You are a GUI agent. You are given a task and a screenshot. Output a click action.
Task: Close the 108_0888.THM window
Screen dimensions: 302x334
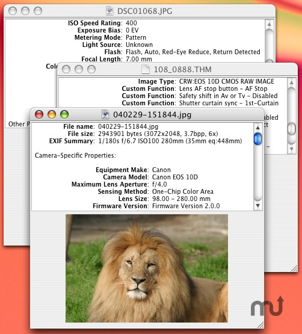[x=66, y=69]
